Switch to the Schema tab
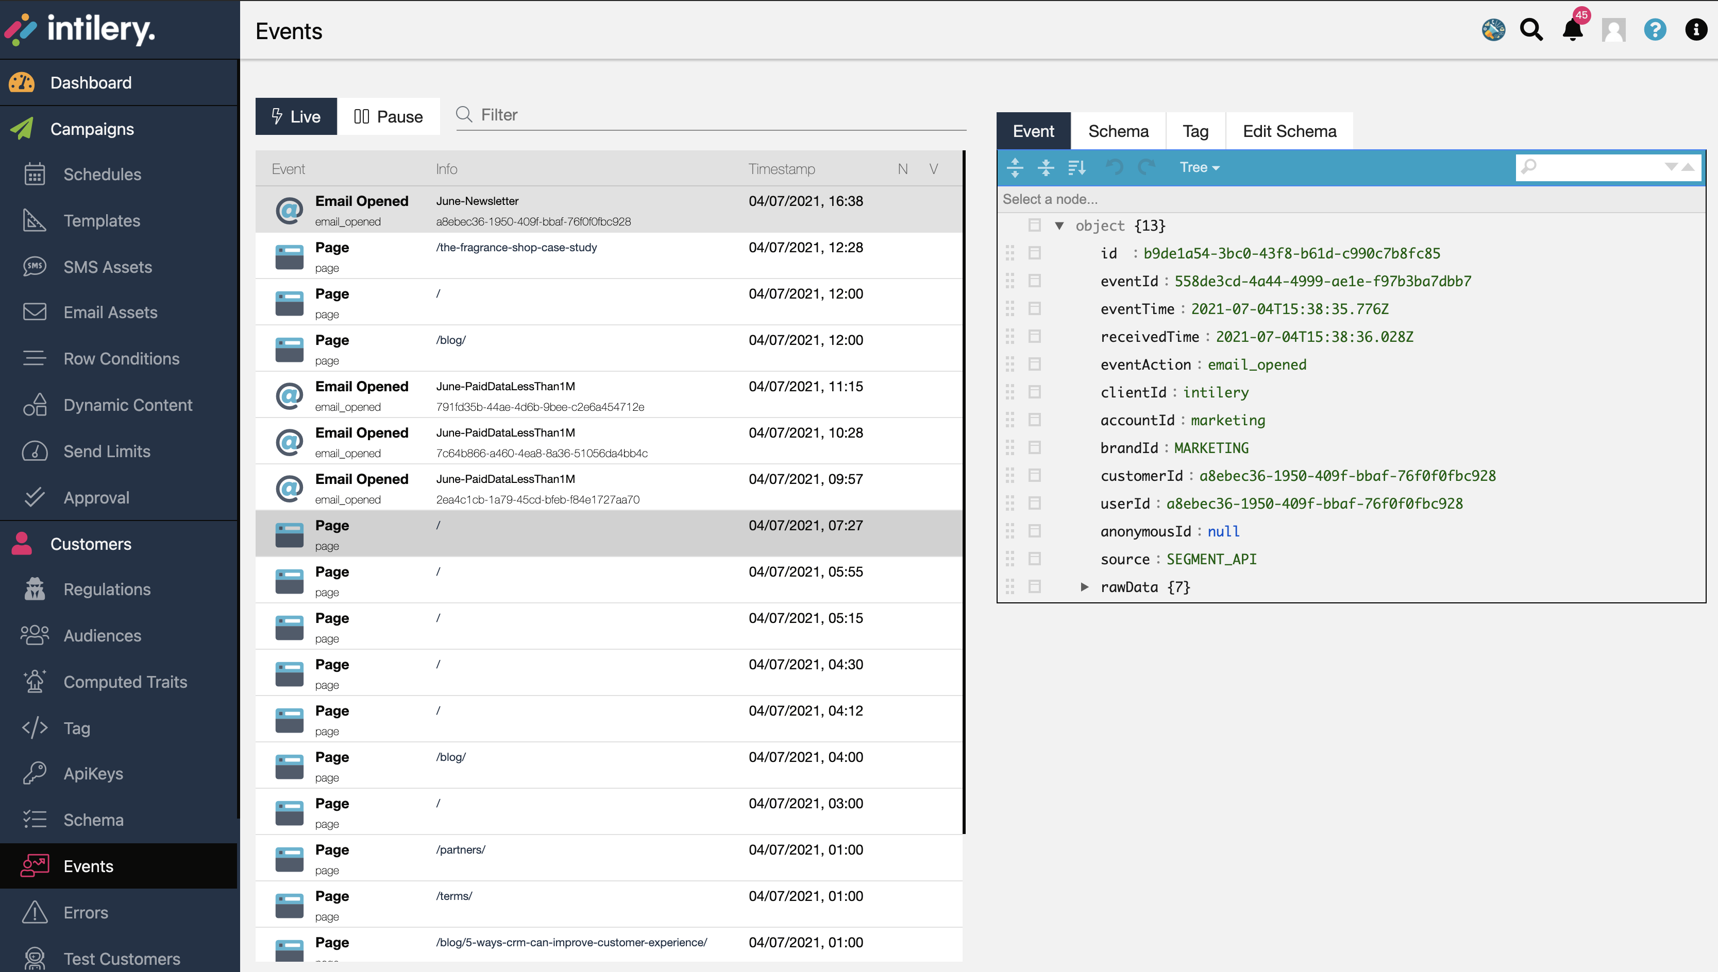The width and height of the screenshot is (1718, 972). 1118,131
